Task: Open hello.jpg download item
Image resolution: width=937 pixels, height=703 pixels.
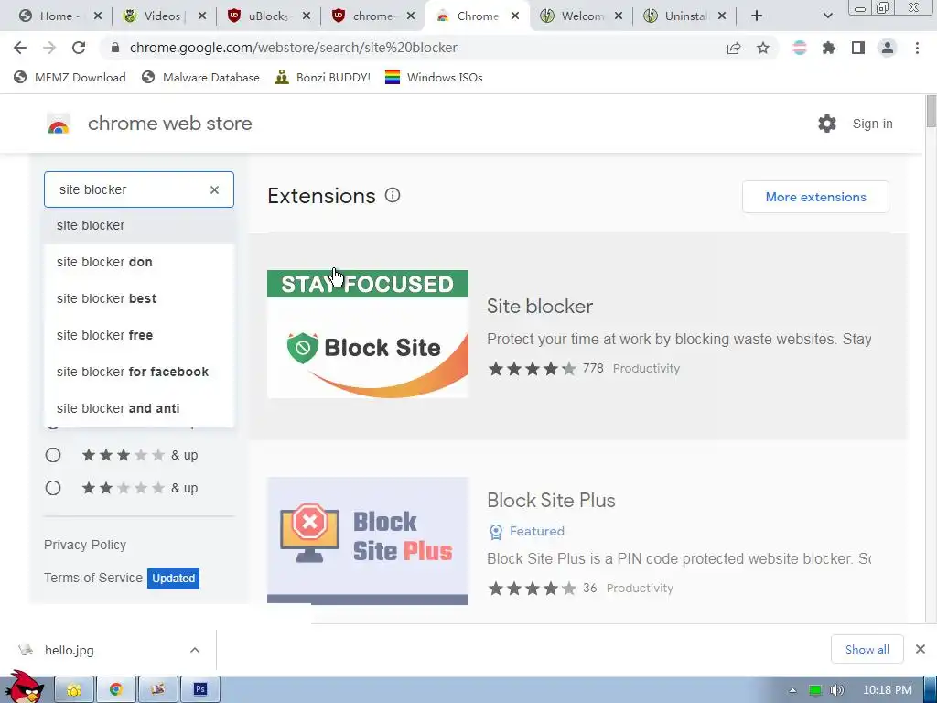Action: coord(70,650)
